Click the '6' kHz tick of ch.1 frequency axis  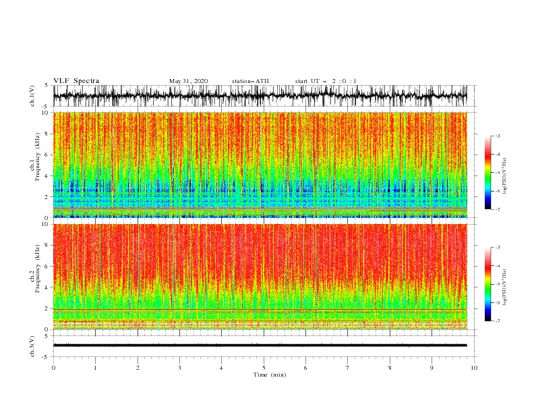[47, 155]
